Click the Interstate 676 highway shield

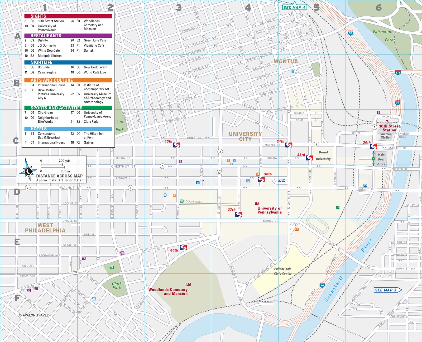[x=398, y=72]
